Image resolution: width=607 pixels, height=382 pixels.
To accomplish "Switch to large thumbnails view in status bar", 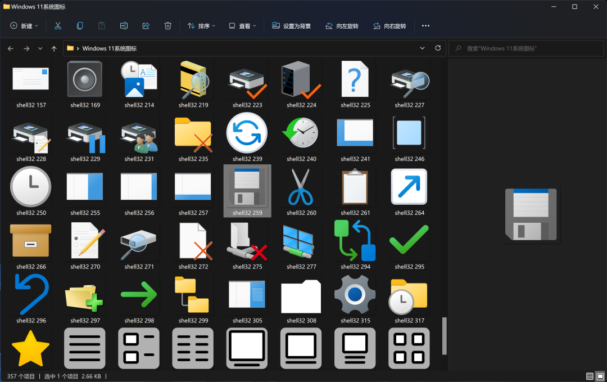I will [x=600, y=376].
